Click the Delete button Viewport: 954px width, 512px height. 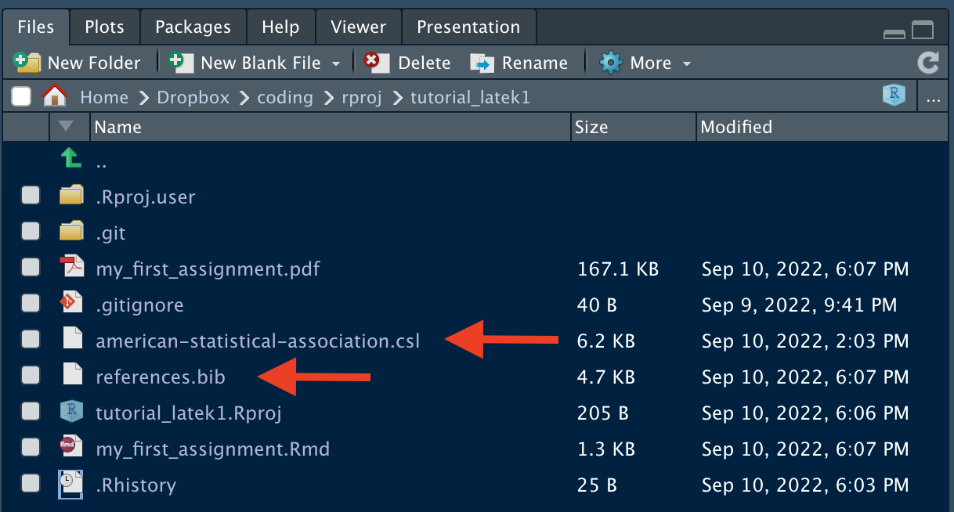point(407,63)
